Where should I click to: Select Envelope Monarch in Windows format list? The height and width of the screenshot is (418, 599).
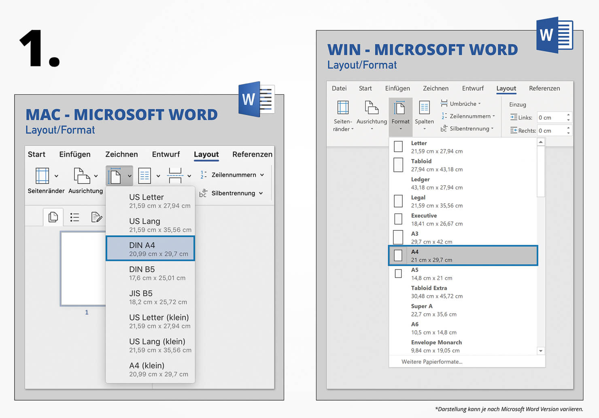click(463, 346)
